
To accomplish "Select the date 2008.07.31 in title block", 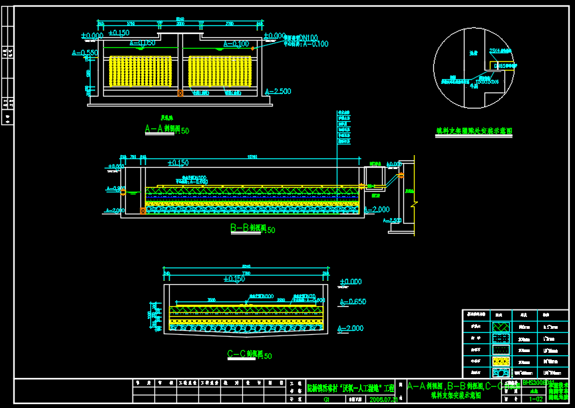I will click(383, 399).
